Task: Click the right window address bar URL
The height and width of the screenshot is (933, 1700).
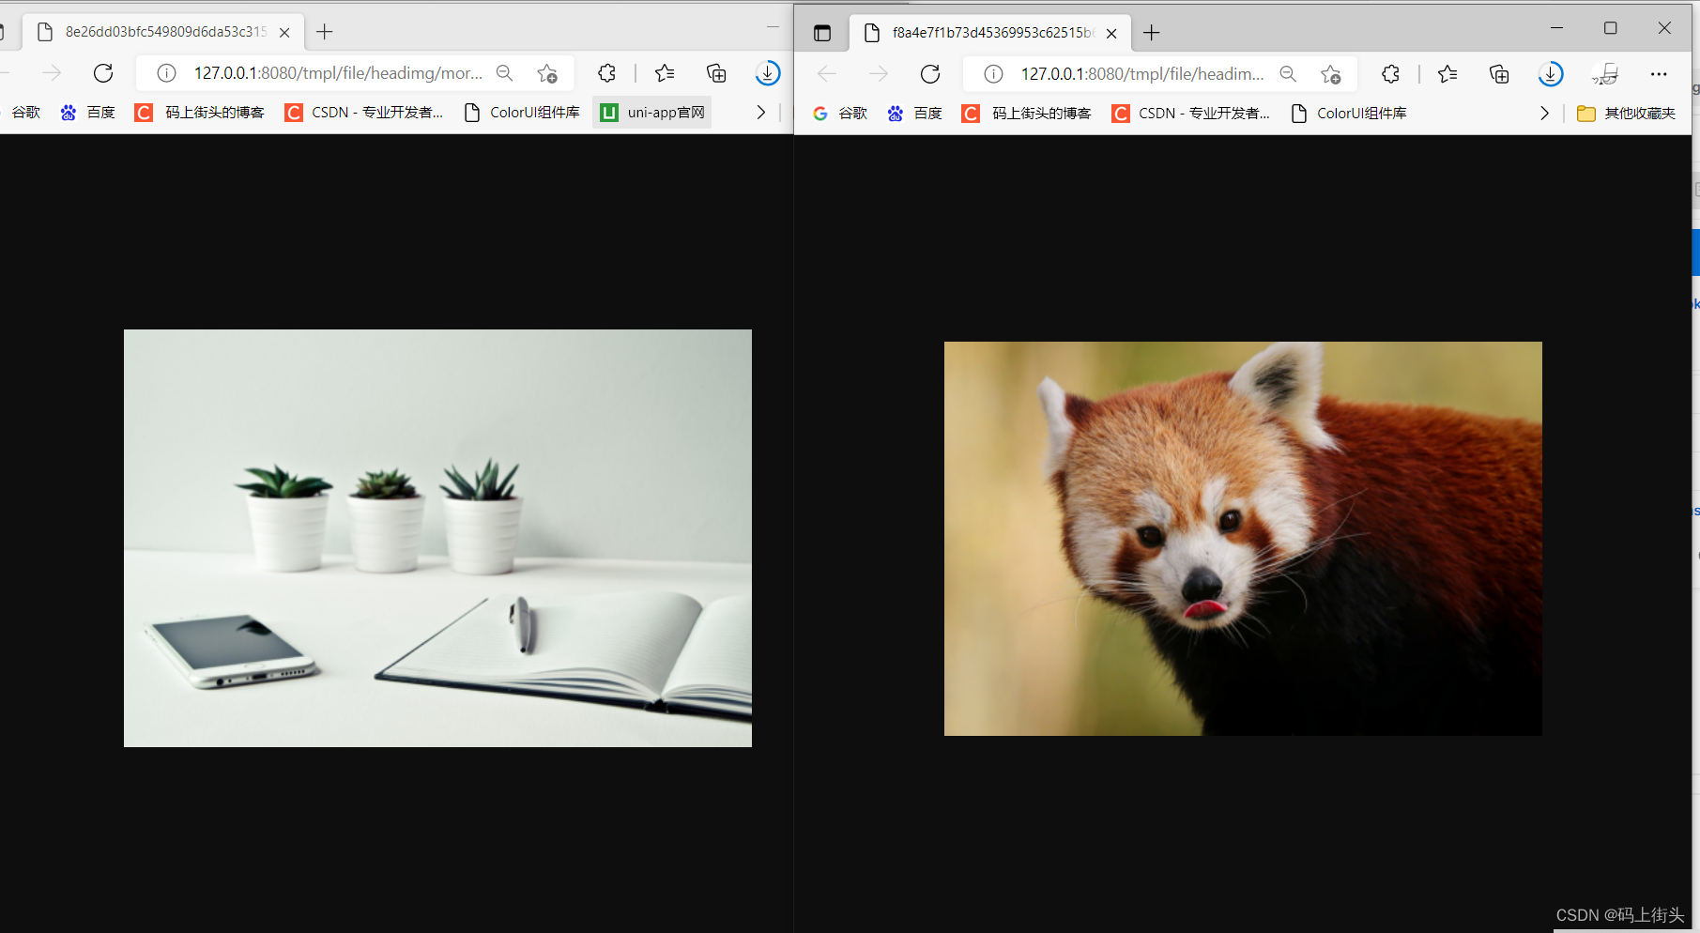Action: point(1142,74)
